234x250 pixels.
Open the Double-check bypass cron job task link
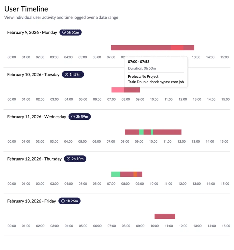160,82
